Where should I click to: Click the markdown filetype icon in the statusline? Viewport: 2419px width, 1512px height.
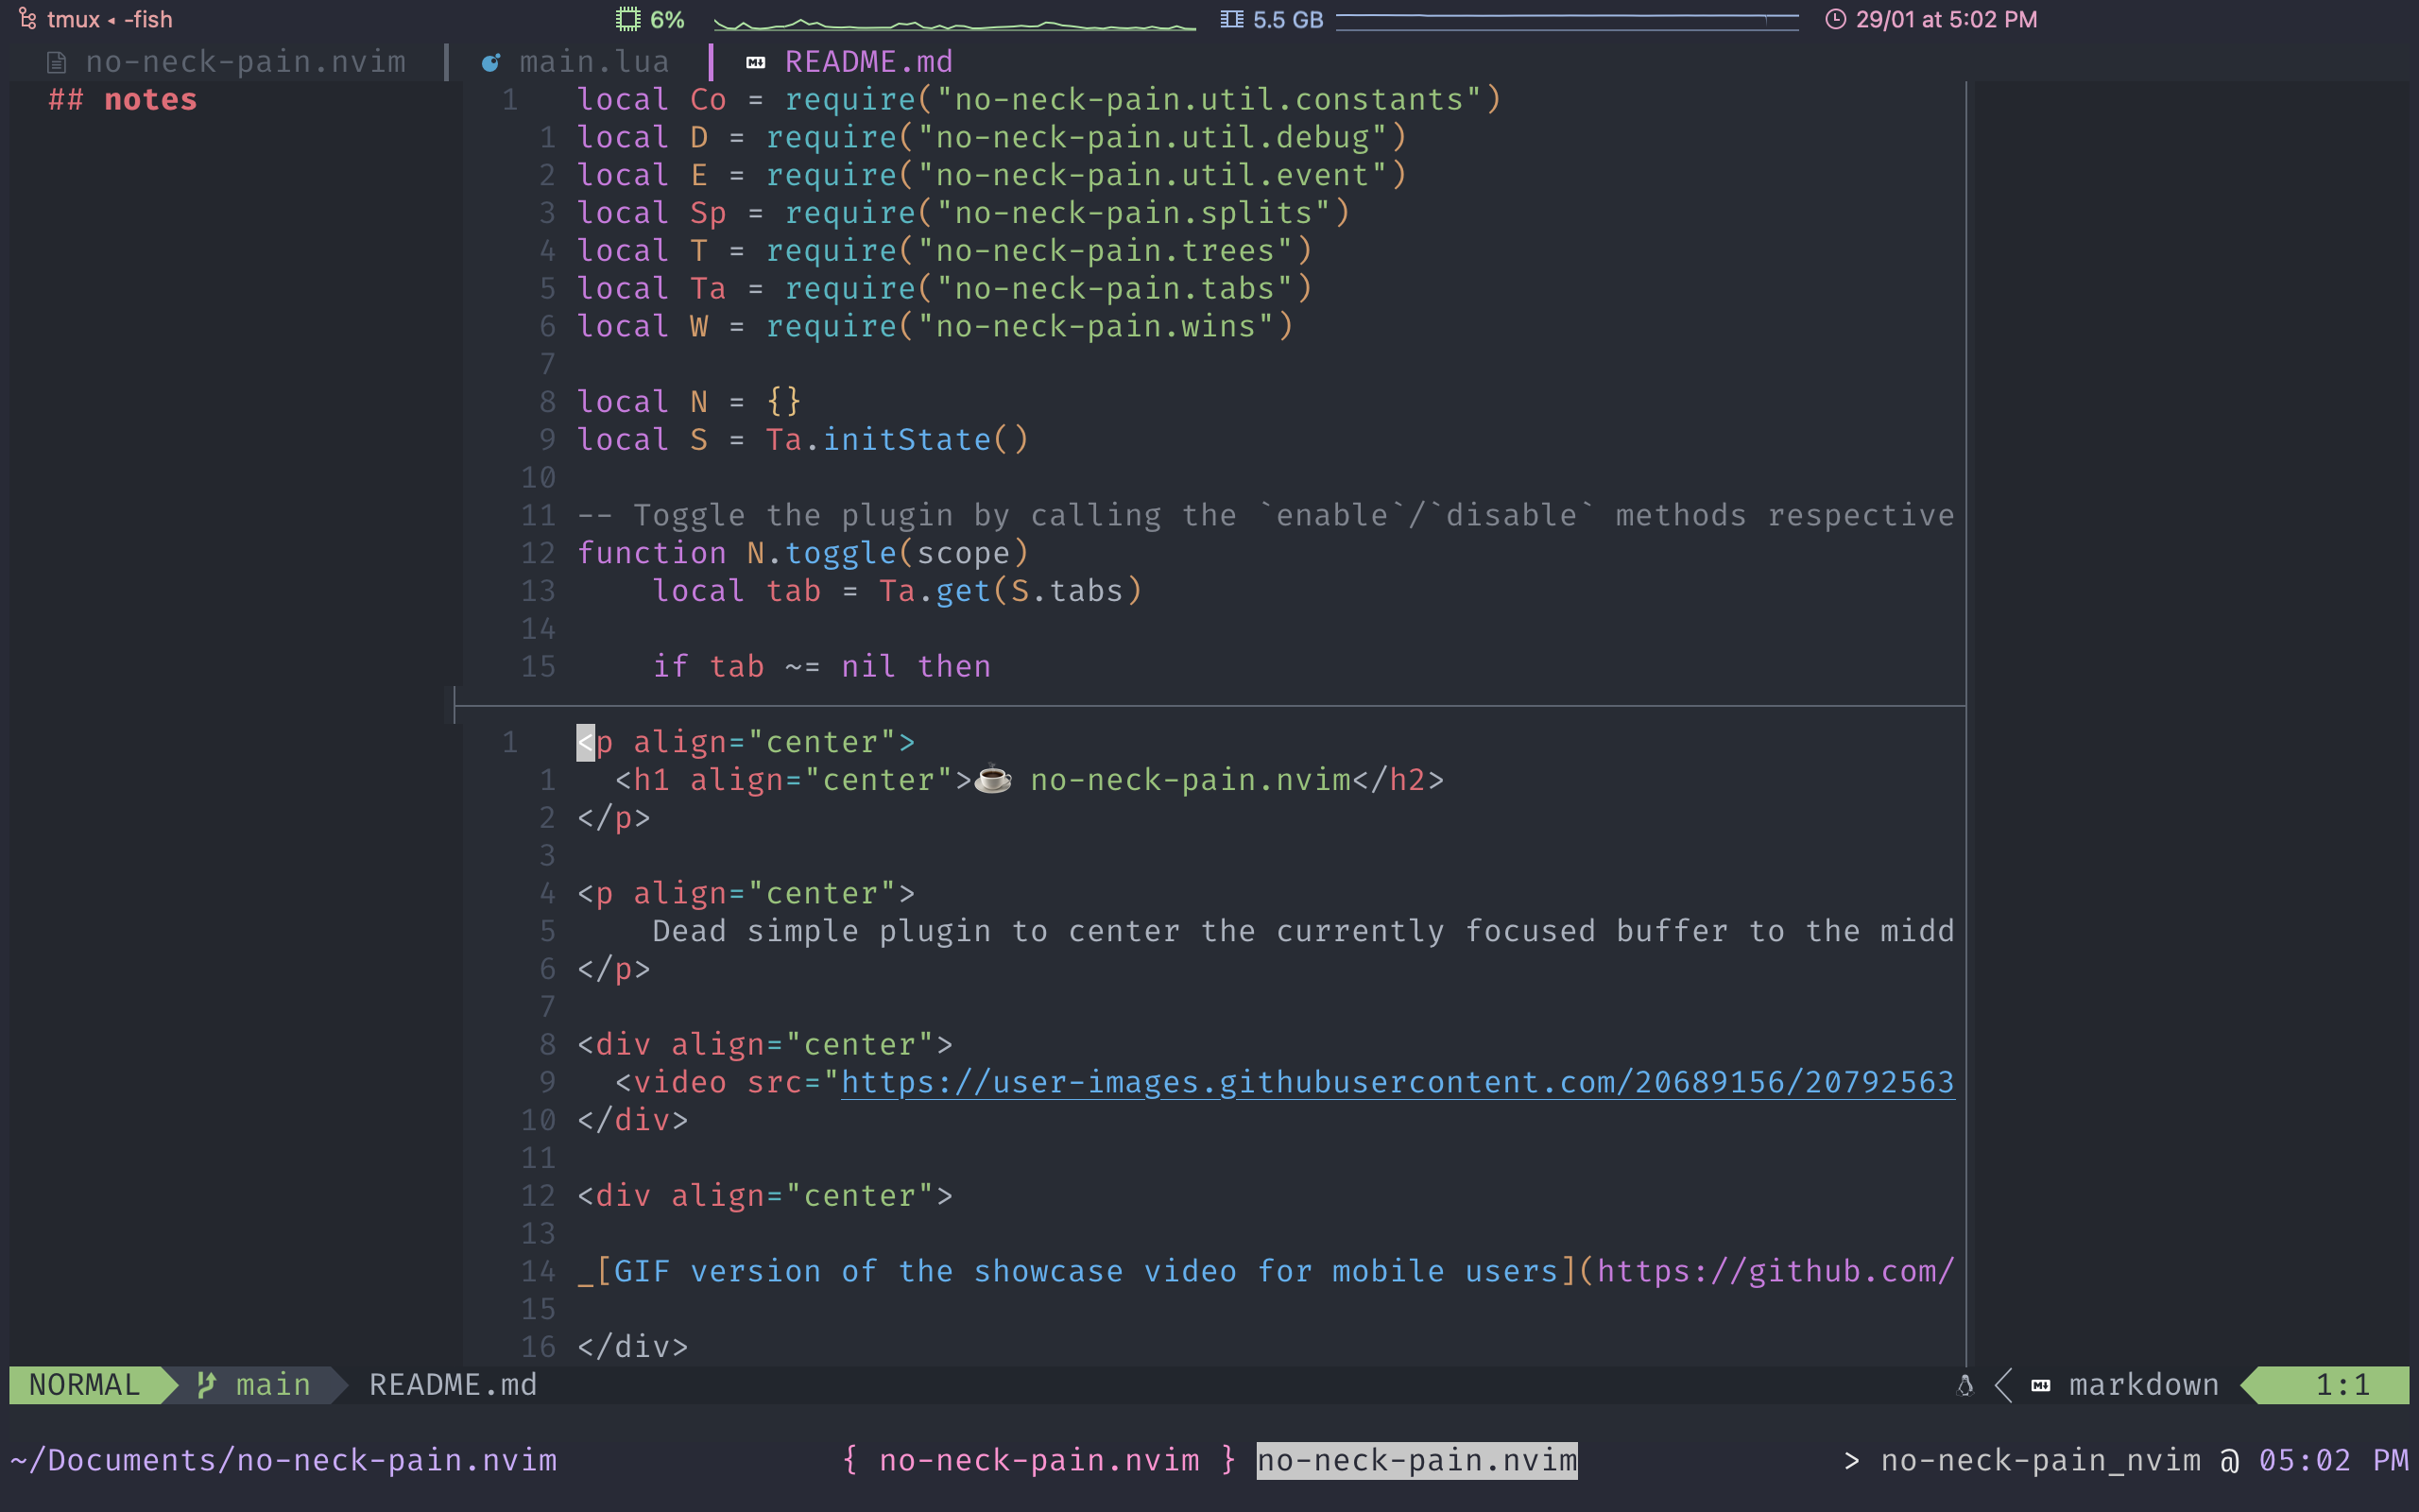tap(2041, 1385)
